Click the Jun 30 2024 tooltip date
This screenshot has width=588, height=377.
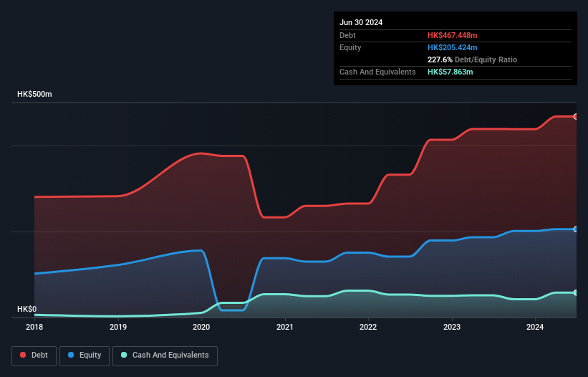(361, 22)
